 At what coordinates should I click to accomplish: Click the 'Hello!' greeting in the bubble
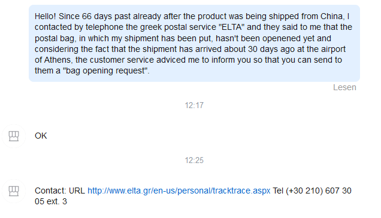click(x=45, y=17)
